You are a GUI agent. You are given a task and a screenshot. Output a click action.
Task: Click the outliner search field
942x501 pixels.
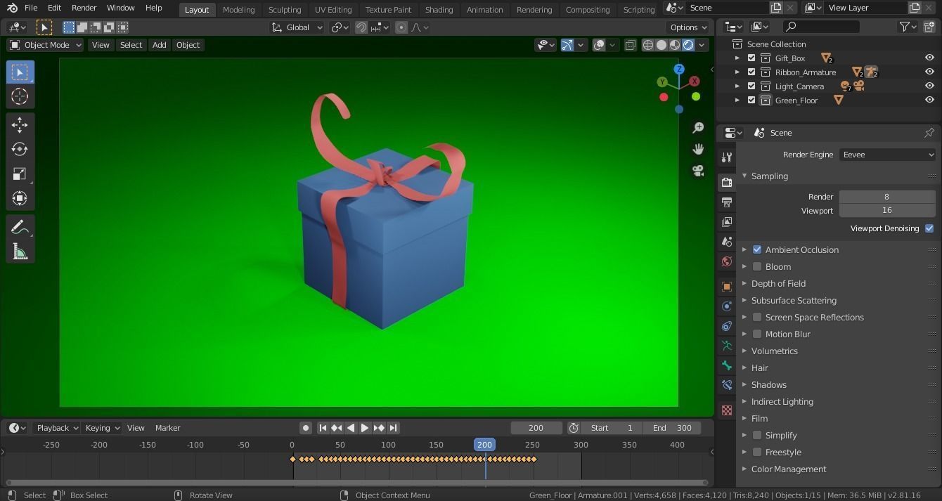pos(821,27)
